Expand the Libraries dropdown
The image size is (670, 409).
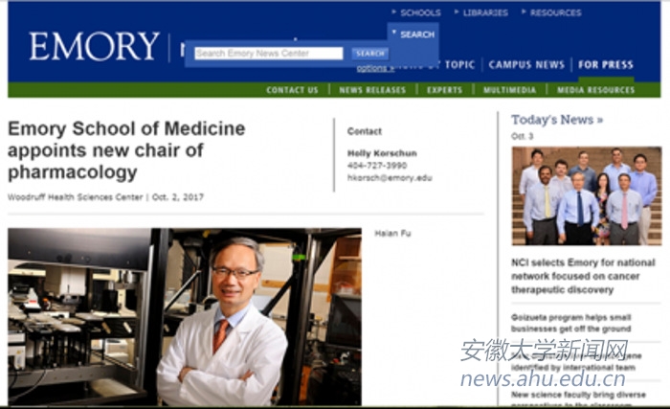[x=481, y=12]
